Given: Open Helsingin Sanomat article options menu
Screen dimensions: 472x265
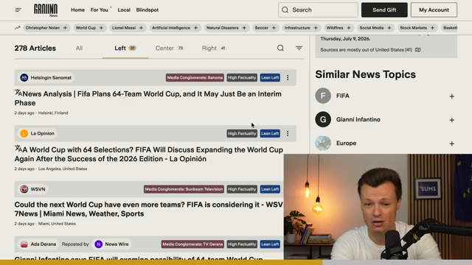Looking at the screenshot, I should pyautogui.click(x=288, y=77).
